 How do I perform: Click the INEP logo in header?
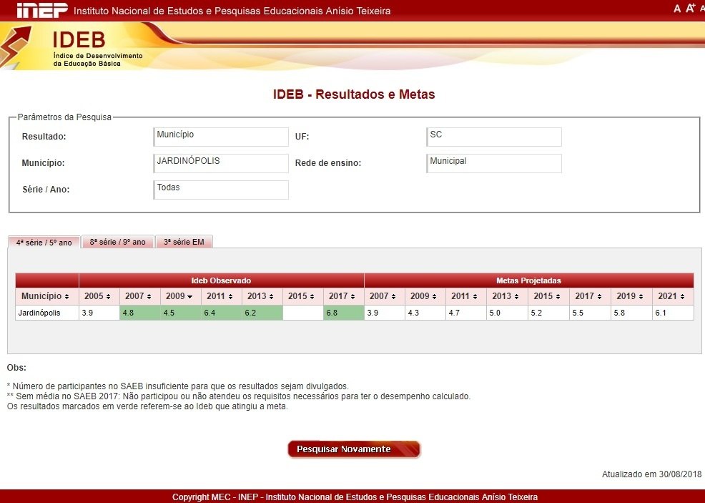point(41,10)
